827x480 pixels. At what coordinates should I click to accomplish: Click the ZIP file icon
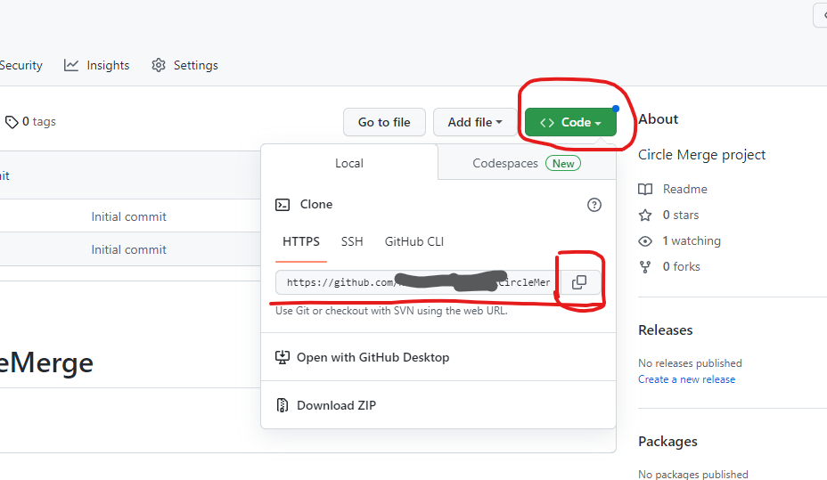click(282, 405)
